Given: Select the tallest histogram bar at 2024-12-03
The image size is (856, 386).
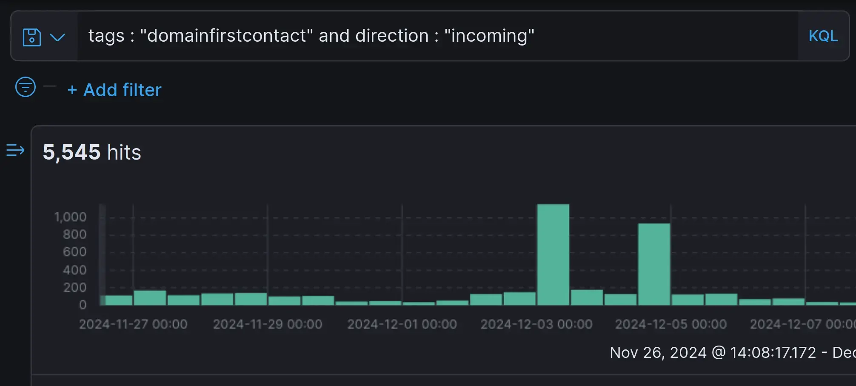Looking at the screenshot, I should [x=553, y=254].
